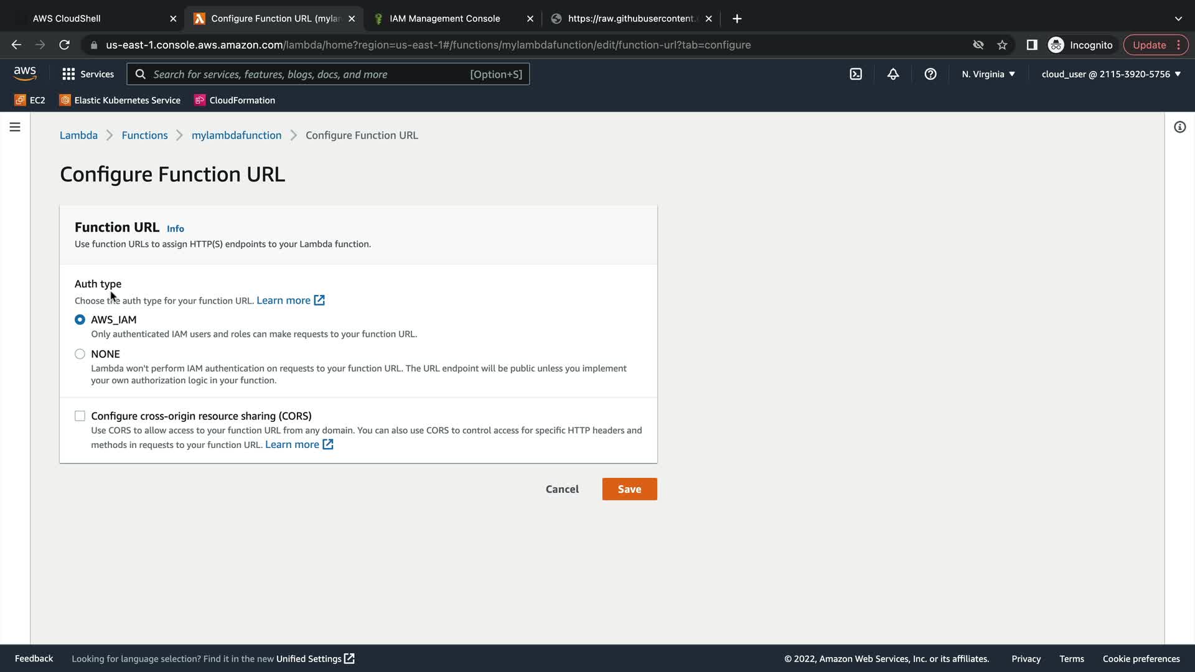
Task: Open the Services grid menu
Action: [x=88, y=74]
